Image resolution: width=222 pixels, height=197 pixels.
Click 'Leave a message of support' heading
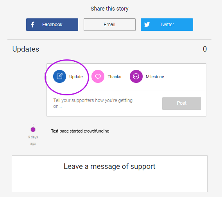pos(109,167)
